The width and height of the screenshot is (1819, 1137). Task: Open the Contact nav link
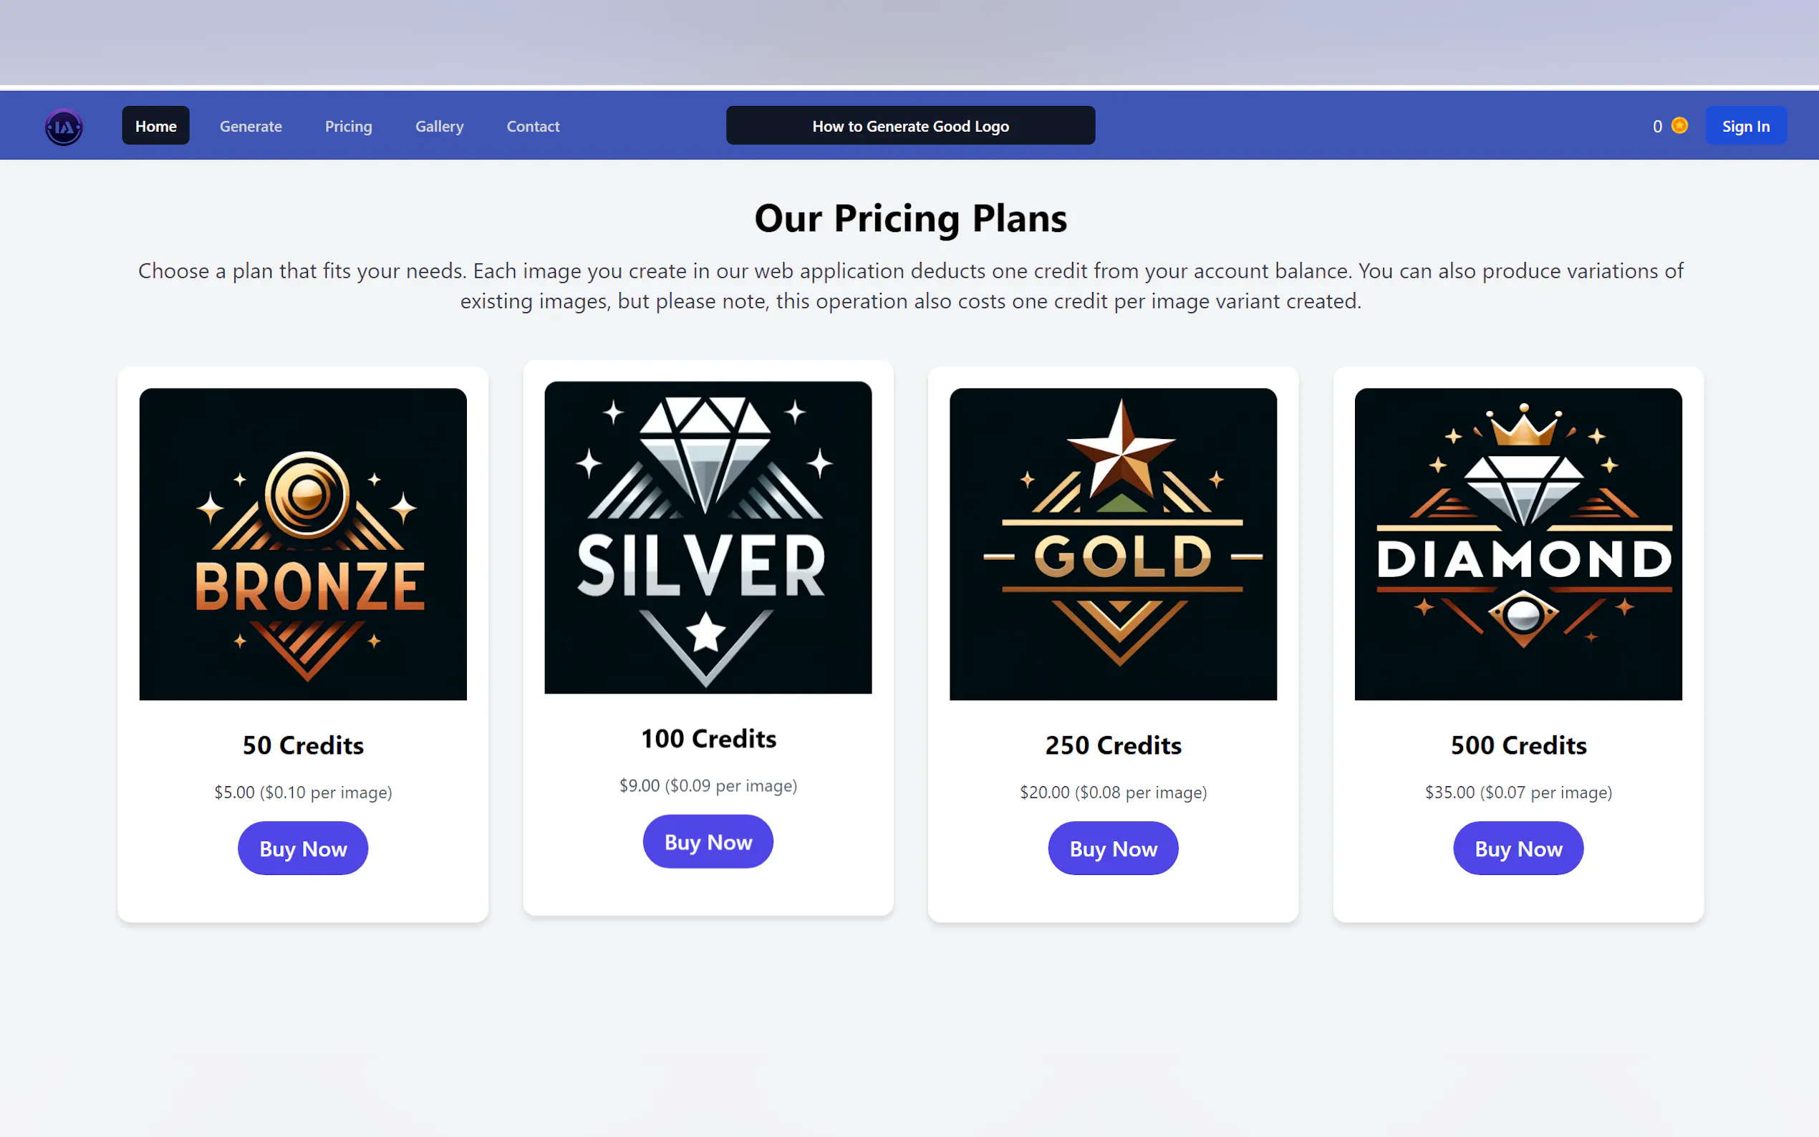coord(532,126)
